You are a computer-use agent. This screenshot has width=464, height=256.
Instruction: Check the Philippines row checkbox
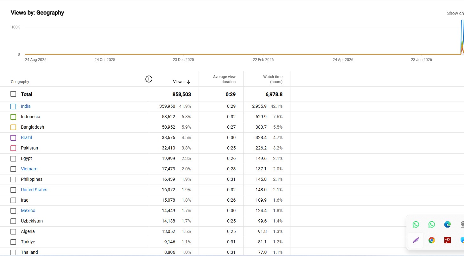click(13, 180)
